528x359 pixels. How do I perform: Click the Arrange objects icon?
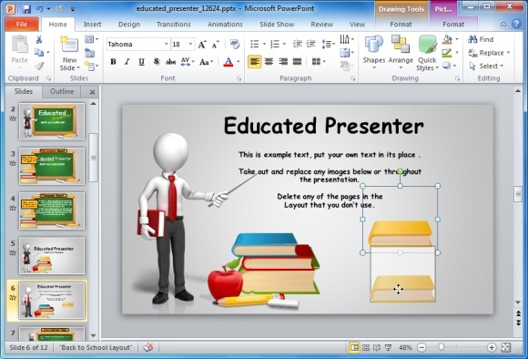click(x=401, y=44)
